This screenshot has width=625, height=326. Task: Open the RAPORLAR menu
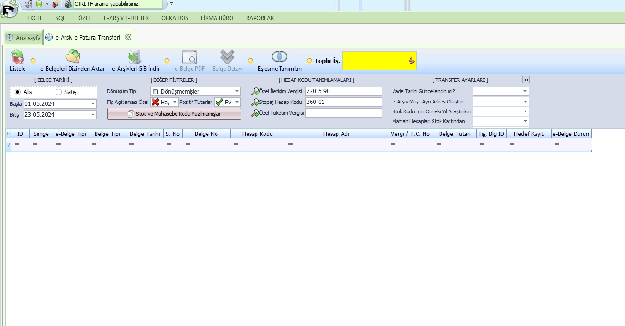point(260,18)
